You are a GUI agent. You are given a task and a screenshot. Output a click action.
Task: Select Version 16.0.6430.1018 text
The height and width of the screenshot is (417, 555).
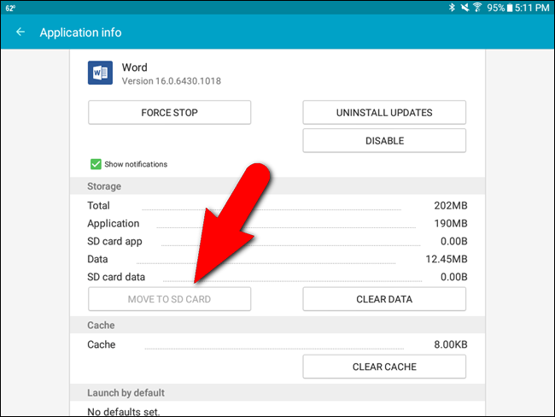pyautogui.click(x=172, y=81)
